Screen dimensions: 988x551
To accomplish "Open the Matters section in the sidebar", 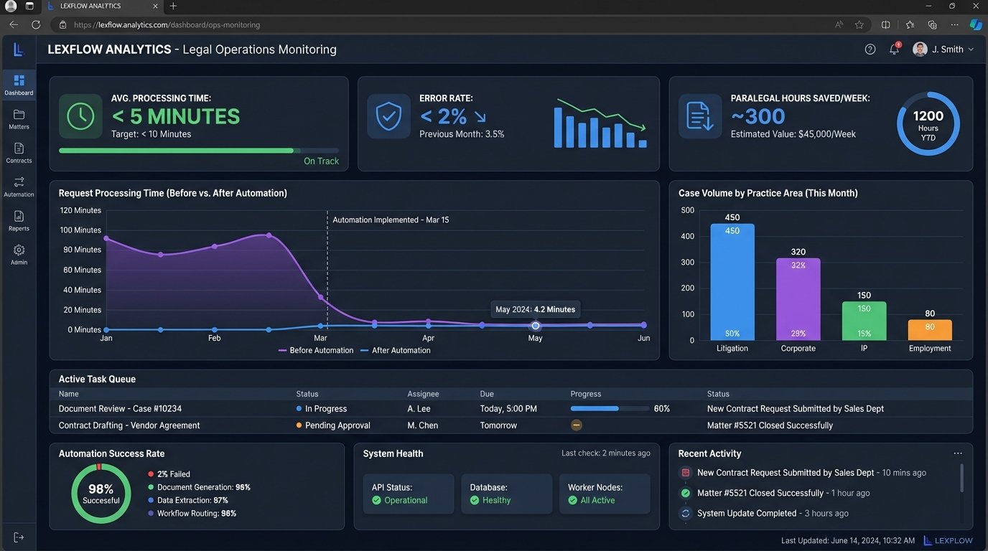I will [19, 119].
